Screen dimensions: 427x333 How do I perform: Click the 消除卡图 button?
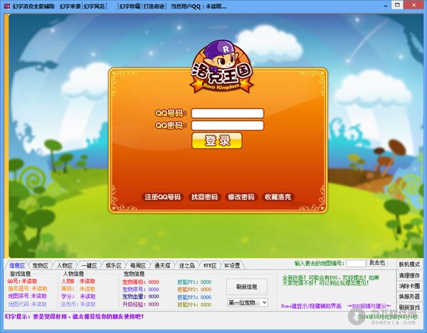point(409,286)
